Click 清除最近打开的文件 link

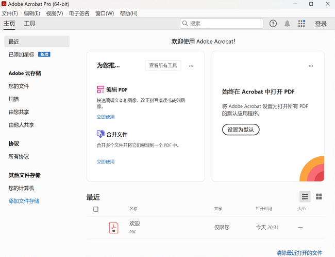299,253
